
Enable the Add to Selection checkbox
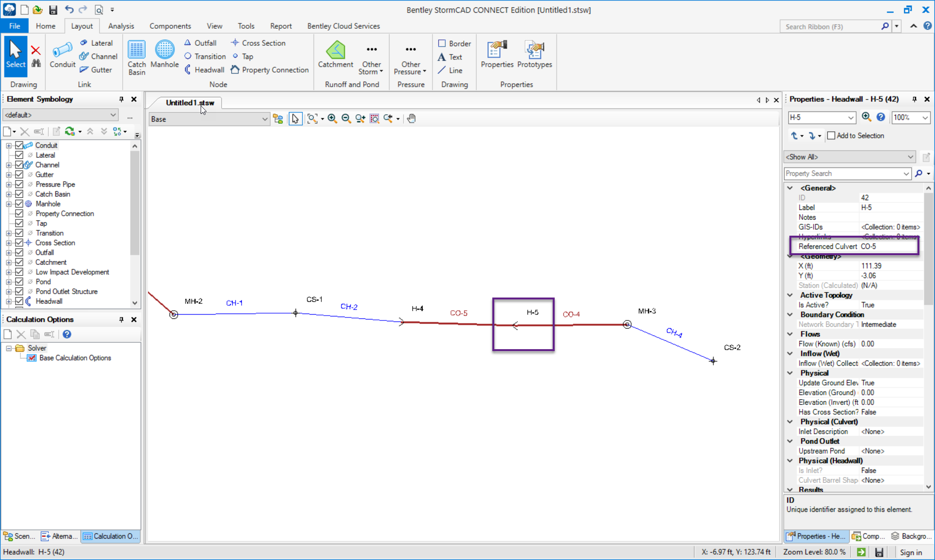(x=831, y=136)
